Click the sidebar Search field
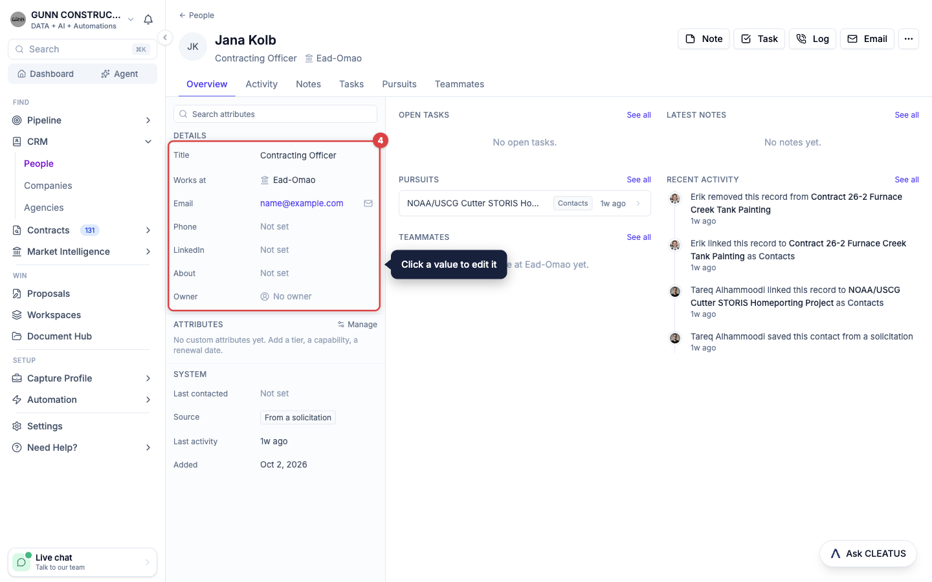932x582 pixels. (82, 49)
